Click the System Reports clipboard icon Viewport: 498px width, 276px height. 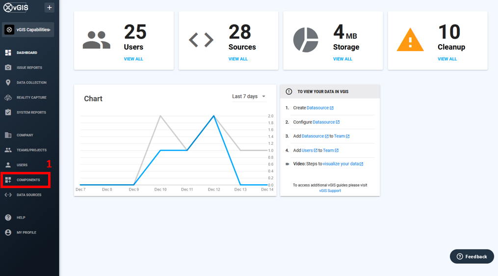[8, 112]
